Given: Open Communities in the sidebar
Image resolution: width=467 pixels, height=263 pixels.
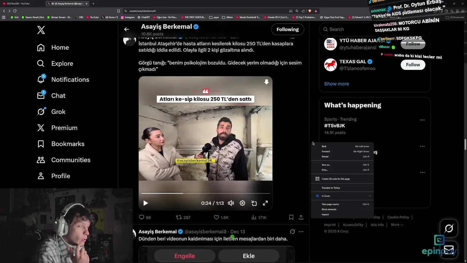Looking at the screenshot, I should pos(63,160).
